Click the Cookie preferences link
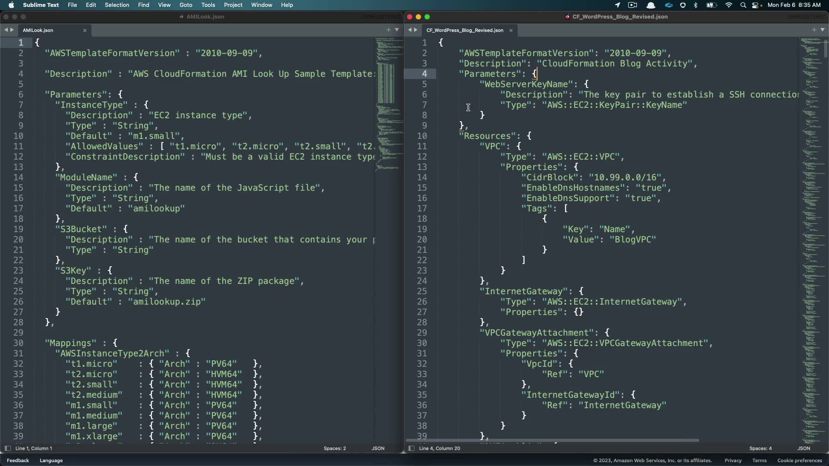 [x=799, y=460]
